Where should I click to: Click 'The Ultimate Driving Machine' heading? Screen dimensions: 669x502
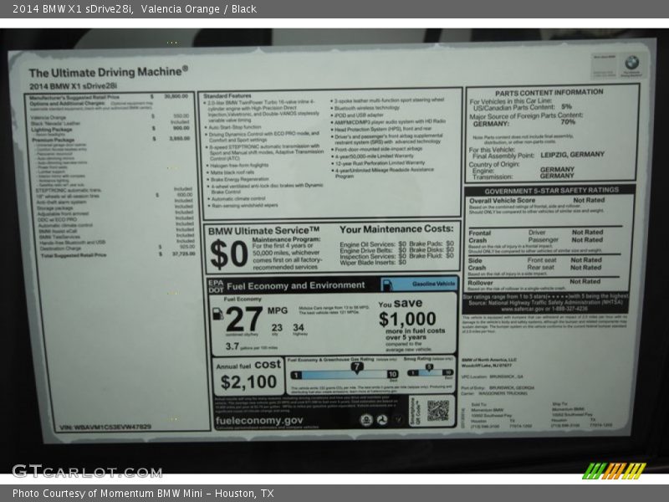tap(109, 71)
